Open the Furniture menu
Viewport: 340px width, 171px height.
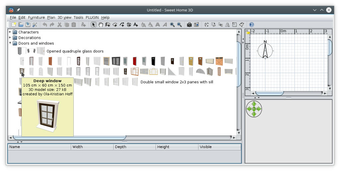pos(37,18)
